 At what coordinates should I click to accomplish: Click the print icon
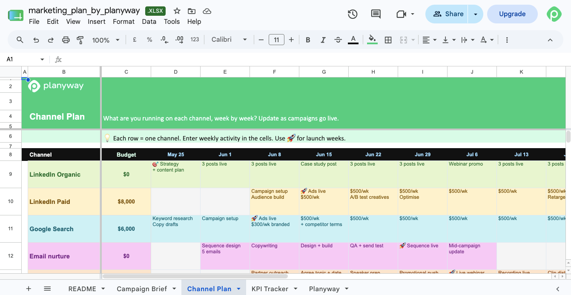click(x=66, y=40)
